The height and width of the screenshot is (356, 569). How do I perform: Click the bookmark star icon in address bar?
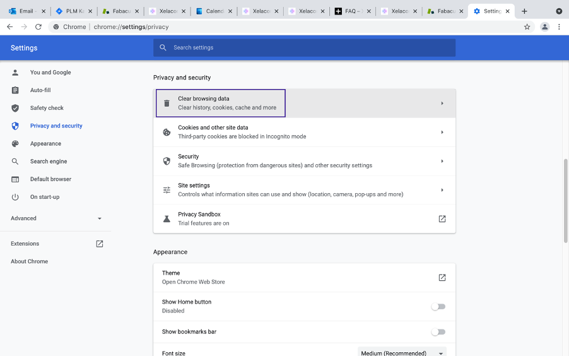point(527,27)
